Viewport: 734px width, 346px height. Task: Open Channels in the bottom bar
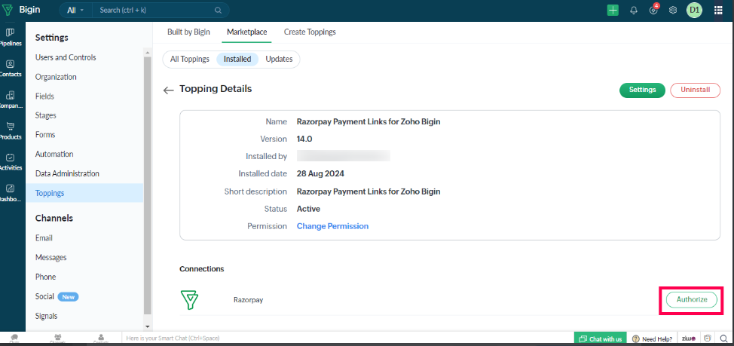pyautogui.click(x=57, y=338)
